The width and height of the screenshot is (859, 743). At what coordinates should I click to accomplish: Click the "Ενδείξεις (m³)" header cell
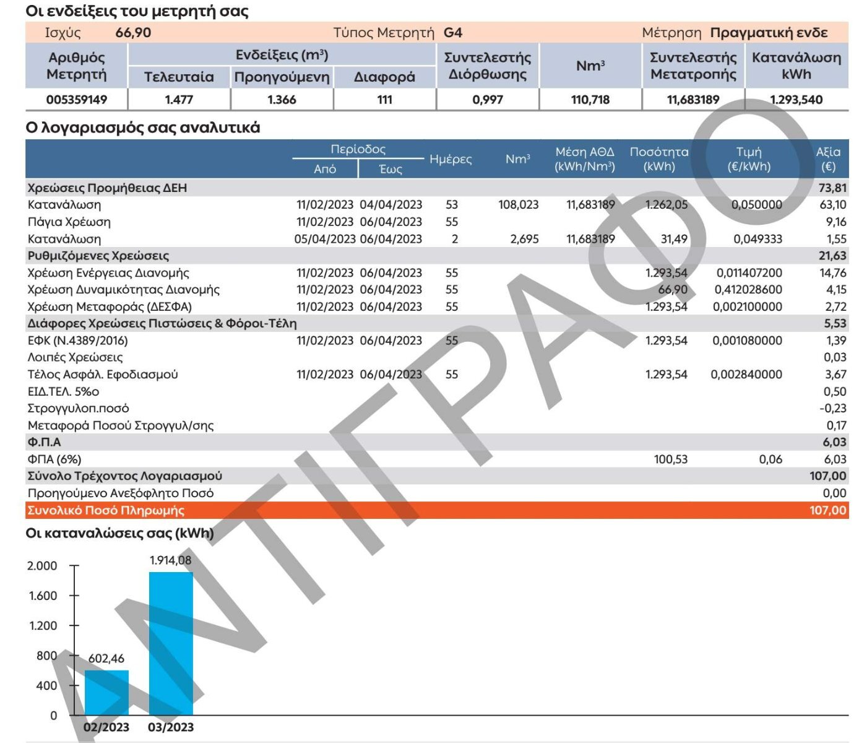click(x=282, y=55)
